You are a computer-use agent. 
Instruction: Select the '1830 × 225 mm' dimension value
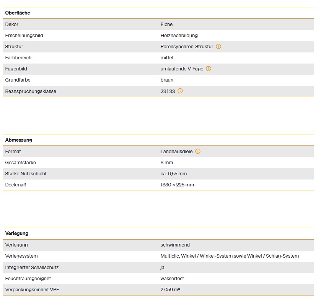click(177, 184)
